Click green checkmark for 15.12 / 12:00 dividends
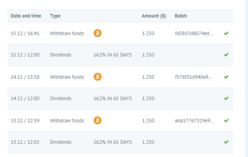The height and width of the screenshot is (157, 248). coord(226,55)
